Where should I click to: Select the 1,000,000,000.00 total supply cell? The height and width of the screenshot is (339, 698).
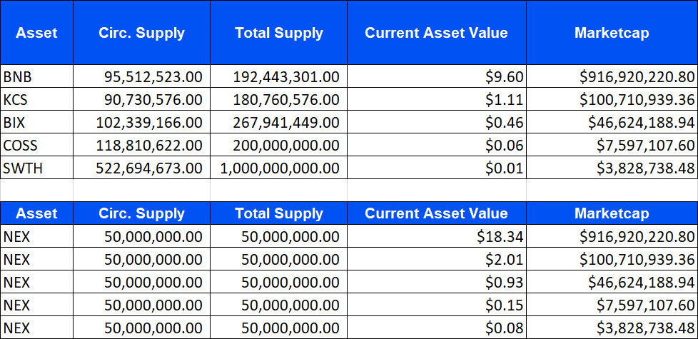(x=278, y=168)
